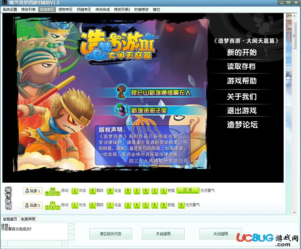
Task: Click the Y skill key icon
Action: [x=155, y=191]
